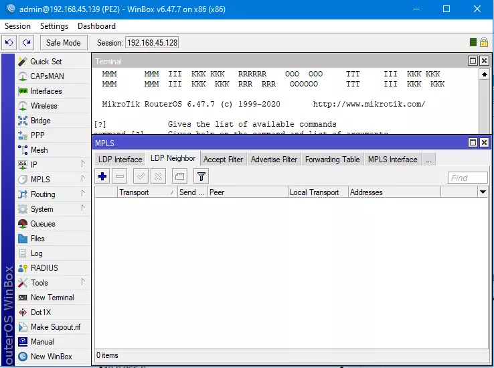Open the Manual
The width and height of the screenshot is (494, 368).
(53, 342)
